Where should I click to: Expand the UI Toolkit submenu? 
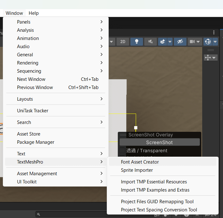point(56,182)
